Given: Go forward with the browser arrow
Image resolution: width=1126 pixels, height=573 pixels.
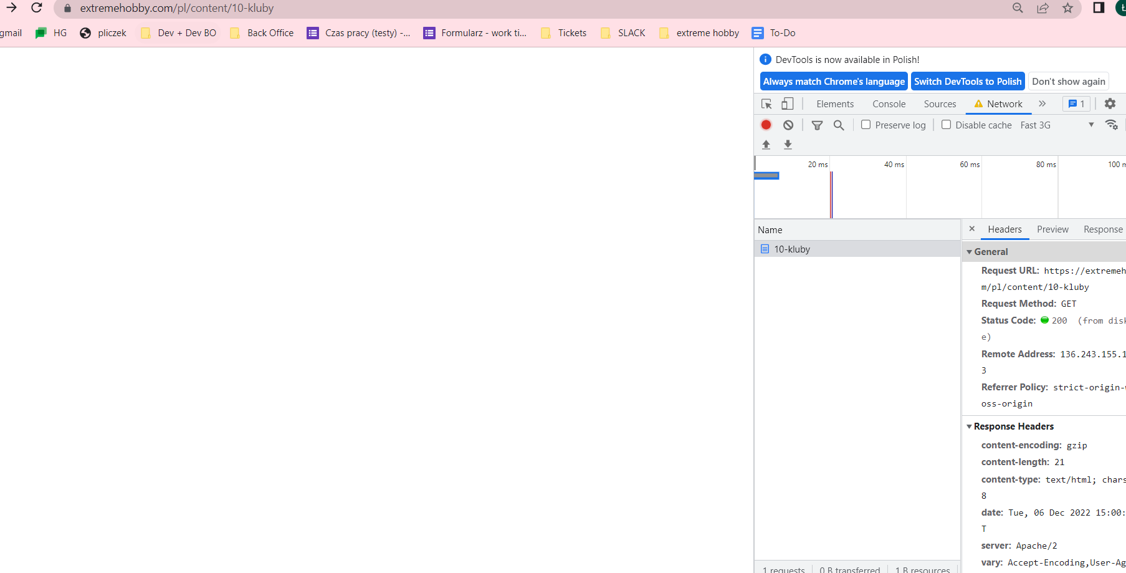Looking at the screenshot, I should (11, 8).
